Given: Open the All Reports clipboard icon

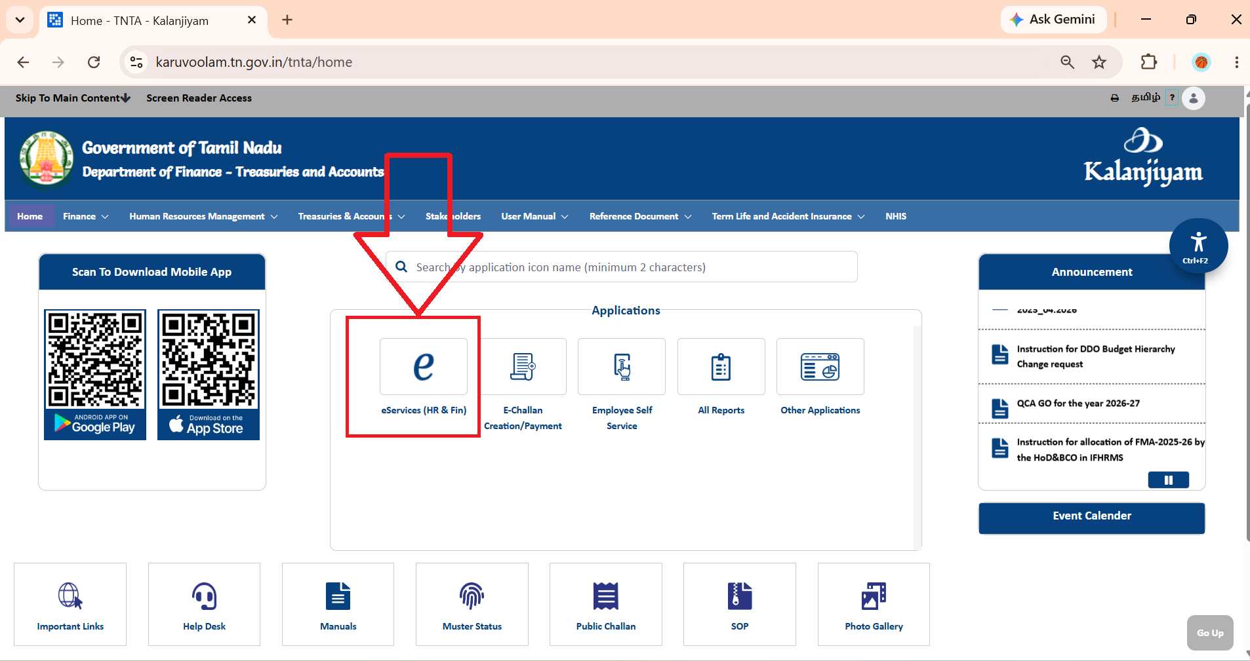Looking at the screenshot, I should coord(721,366).
